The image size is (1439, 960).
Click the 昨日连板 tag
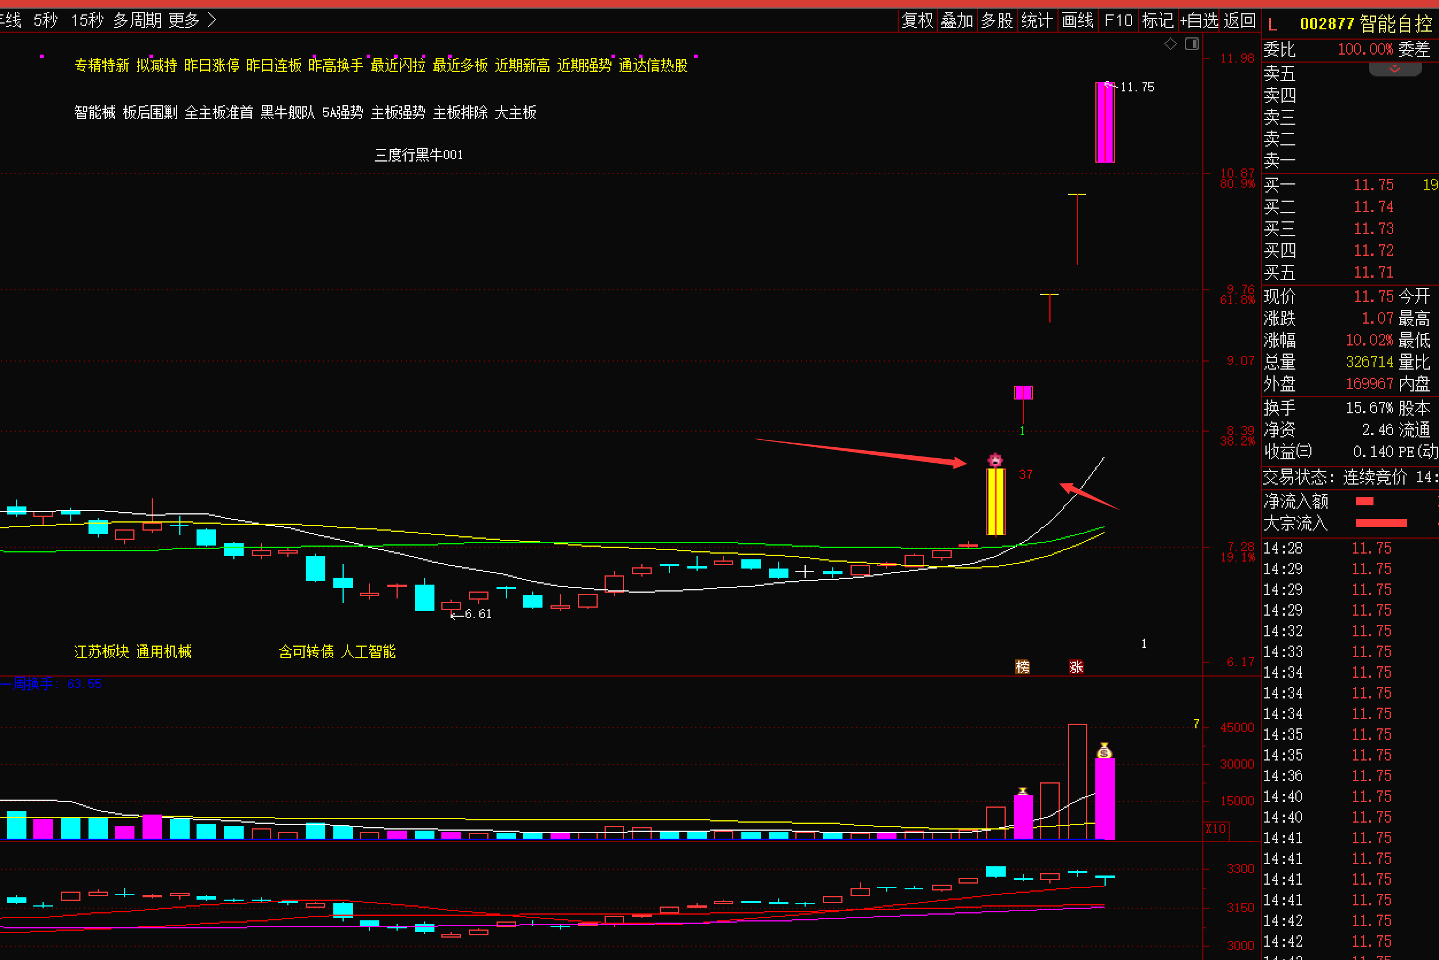(x=274, y=66)
